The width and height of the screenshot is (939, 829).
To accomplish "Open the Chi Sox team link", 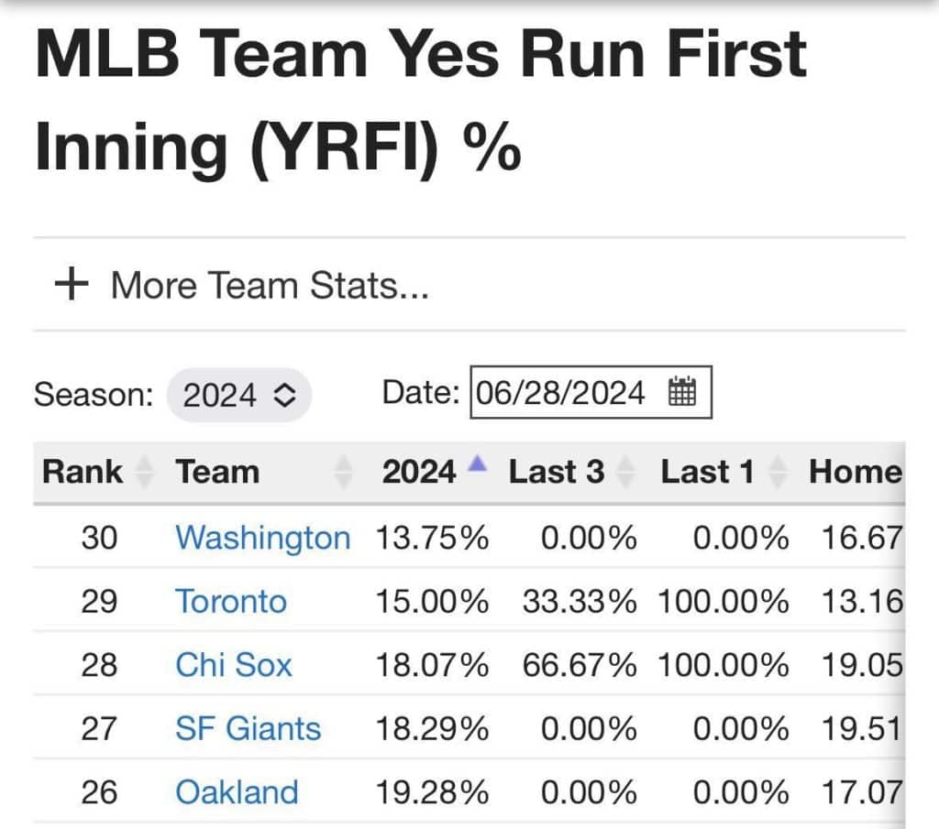I will (x=234, y=664).
